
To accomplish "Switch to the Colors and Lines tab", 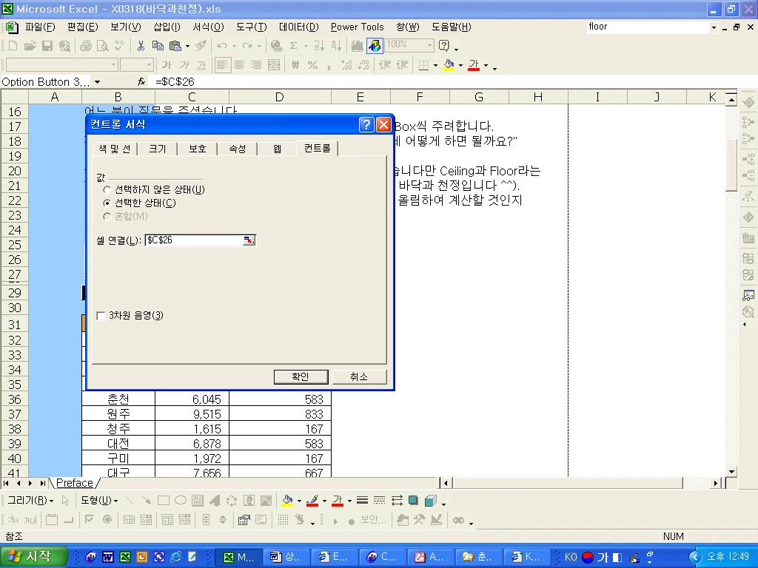I will 115,149.
